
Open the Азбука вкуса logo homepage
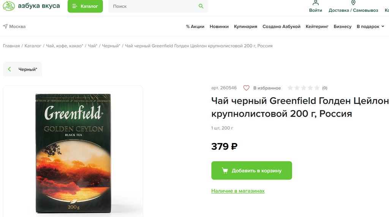[x=31, y=6]
